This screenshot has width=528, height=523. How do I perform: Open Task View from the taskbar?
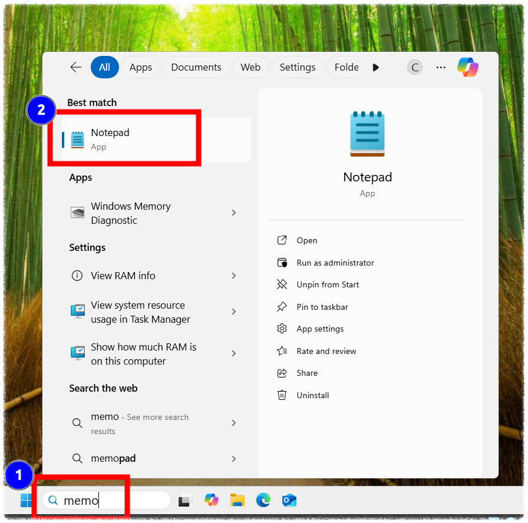(x=186, y=501)
